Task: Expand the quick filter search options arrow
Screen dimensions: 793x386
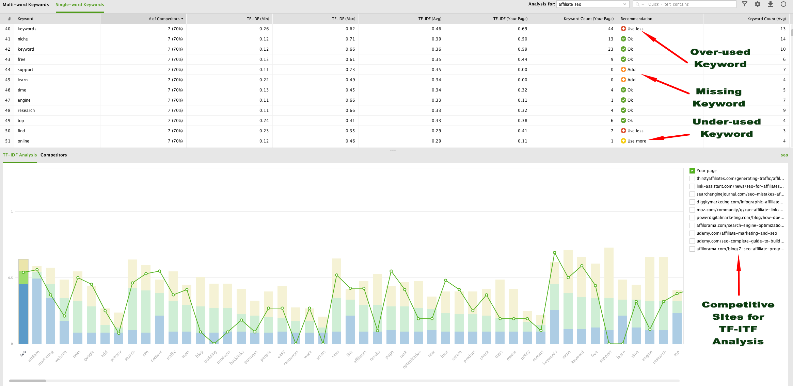Action: pos(643,4)
